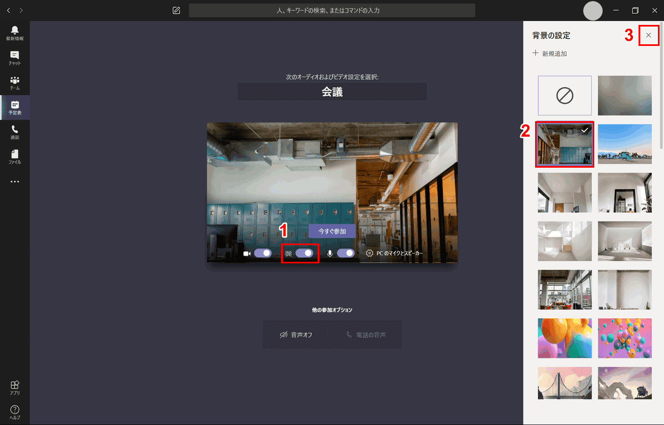
Task: Select the no-background option thumbnail
Action: 564,95
